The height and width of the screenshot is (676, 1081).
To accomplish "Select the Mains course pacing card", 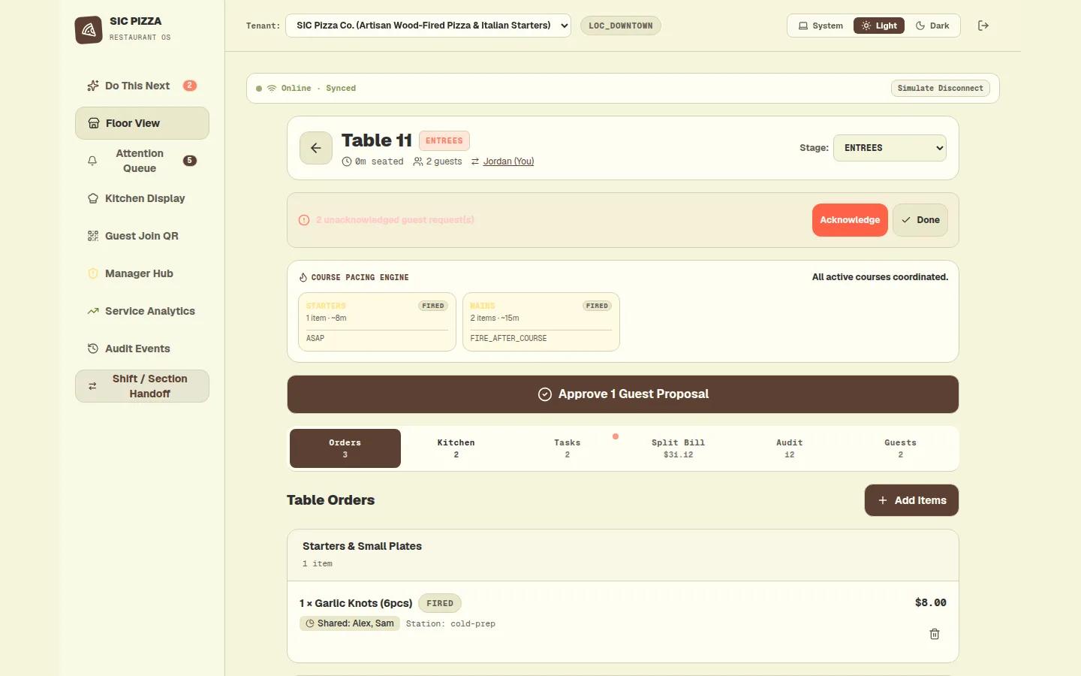I will pos(541,321).
